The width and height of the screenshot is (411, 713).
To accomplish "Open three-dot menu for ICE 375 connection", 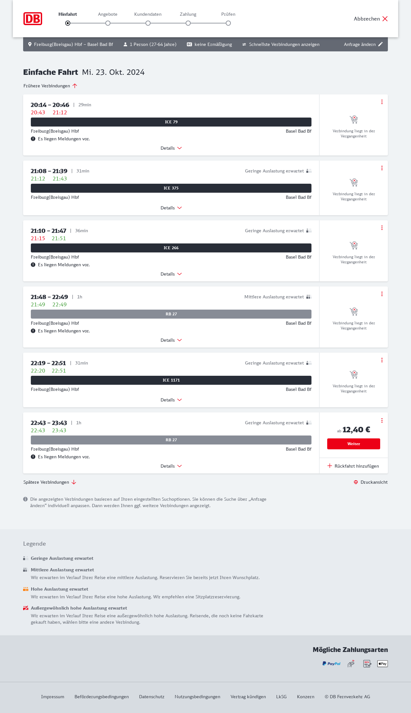I will click(382, 168).
